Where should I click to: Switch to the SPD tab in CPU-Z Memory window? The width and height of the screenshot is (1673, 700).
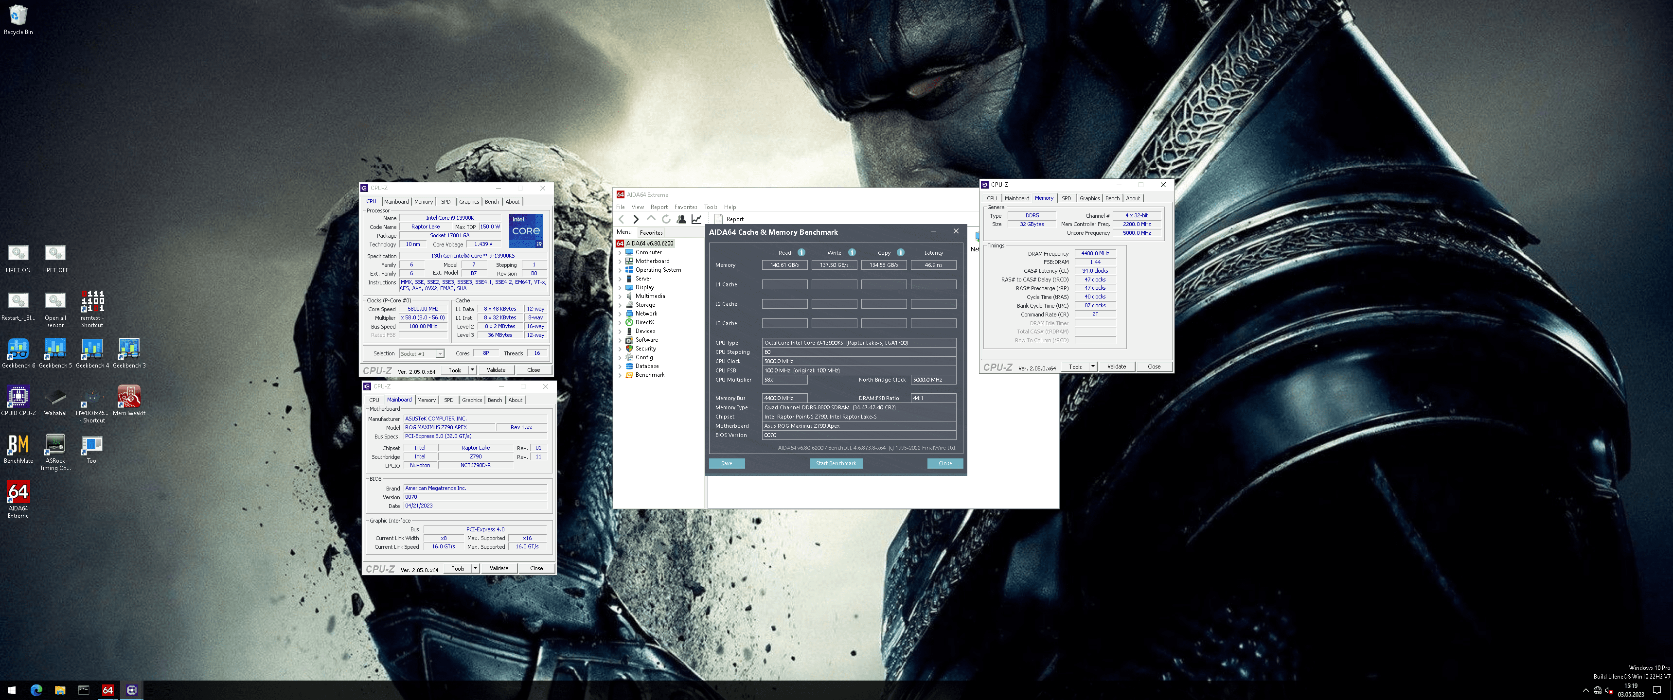click(1066, 199)
